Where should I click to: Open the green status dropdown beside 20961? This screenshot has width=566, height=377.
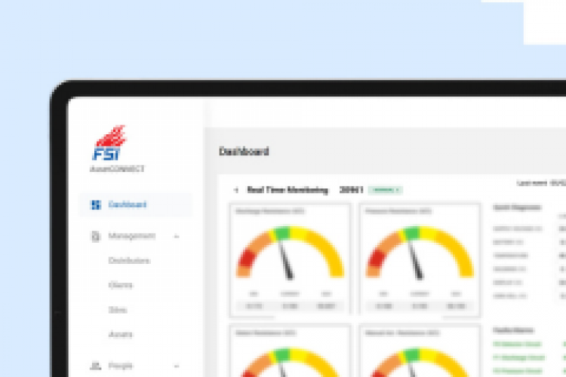pyautogui.click(x=385, y=190)
